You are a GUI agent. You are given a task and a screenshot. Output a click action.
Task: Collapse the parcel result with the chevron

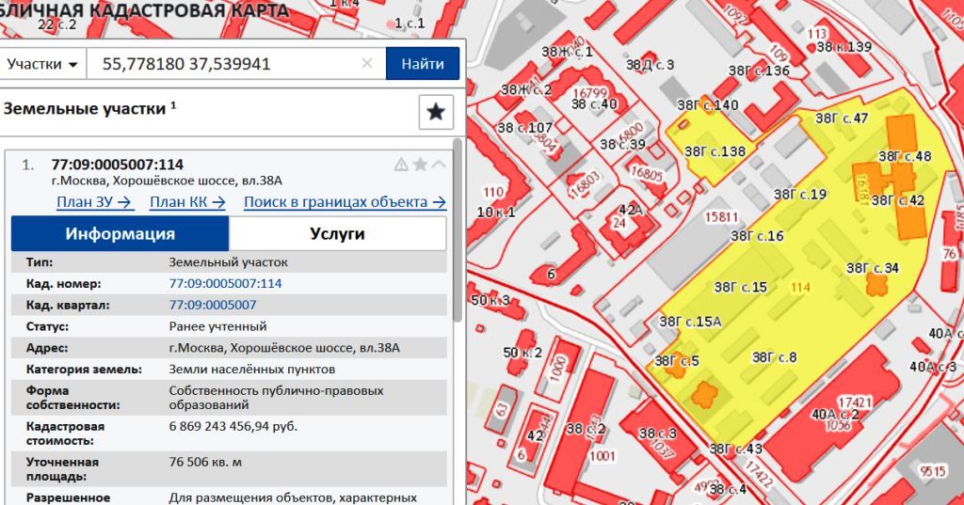point(439,165)
